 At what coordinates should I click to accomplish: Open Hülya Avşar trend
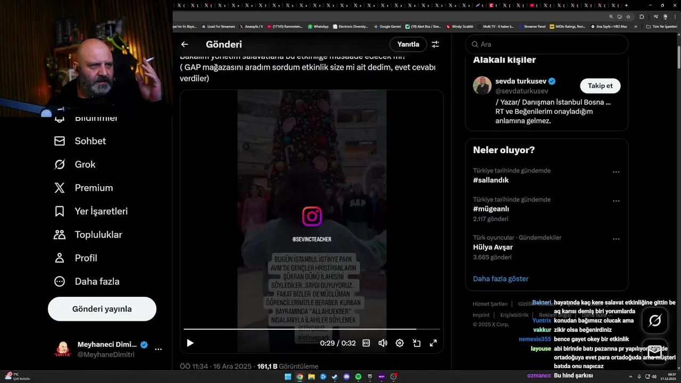[493, 247]
